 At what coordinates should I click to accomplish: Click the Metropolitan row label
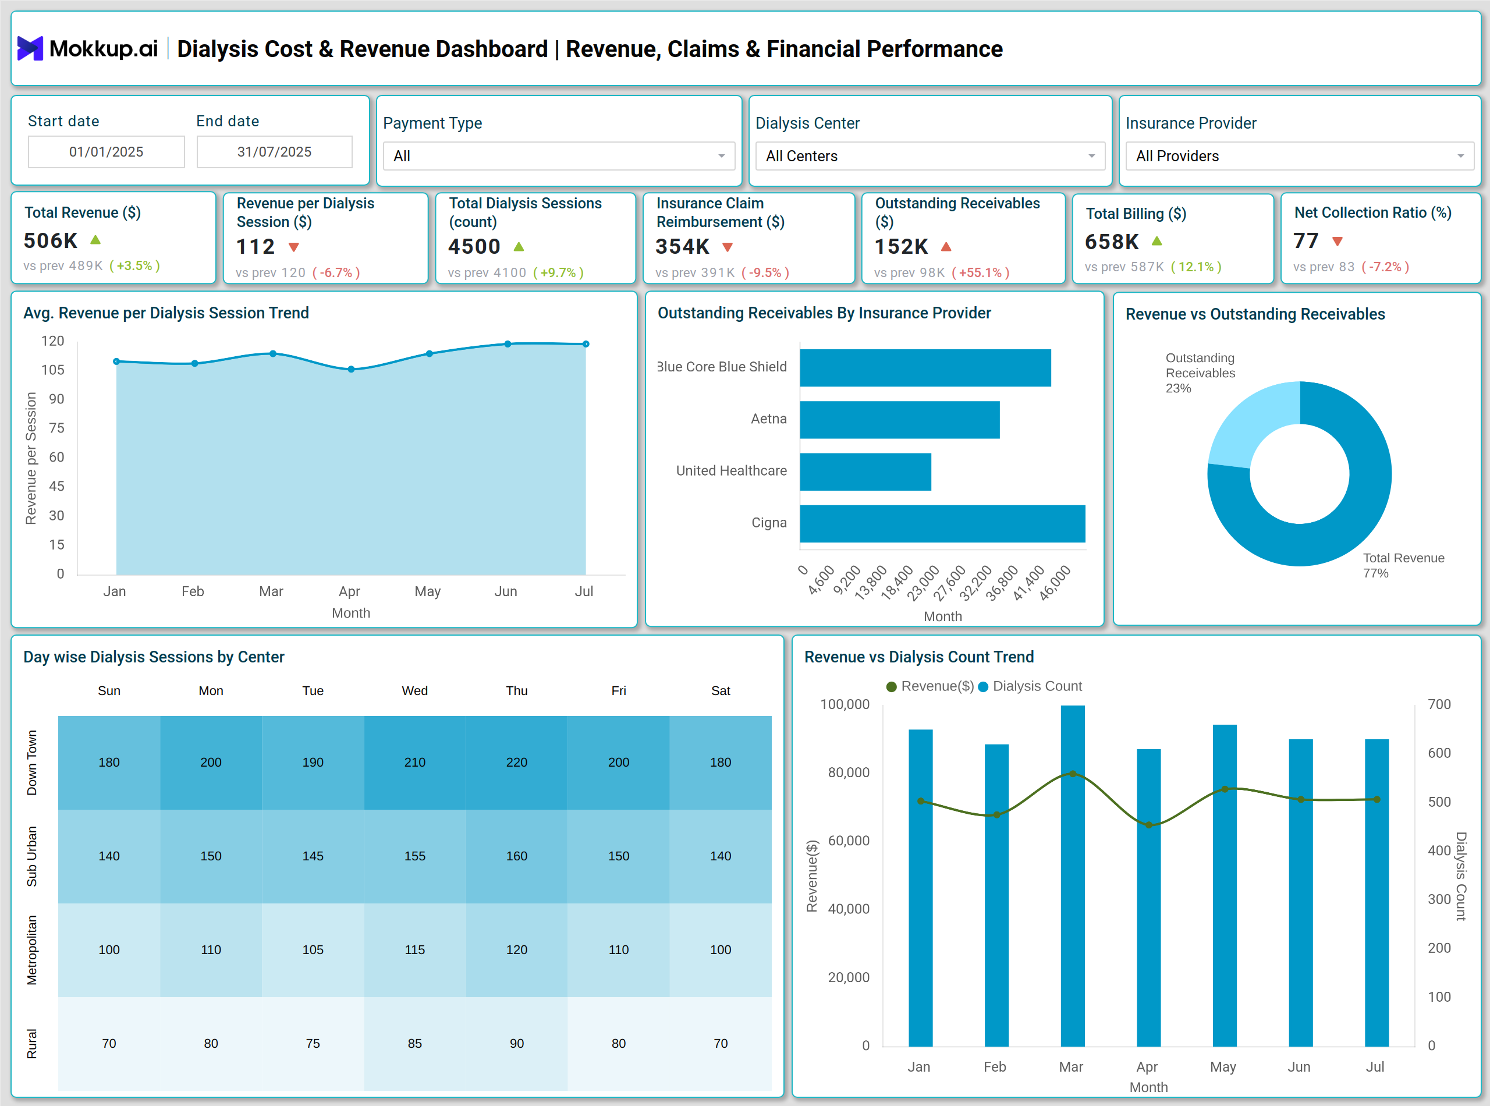click(x=31, y=950)
